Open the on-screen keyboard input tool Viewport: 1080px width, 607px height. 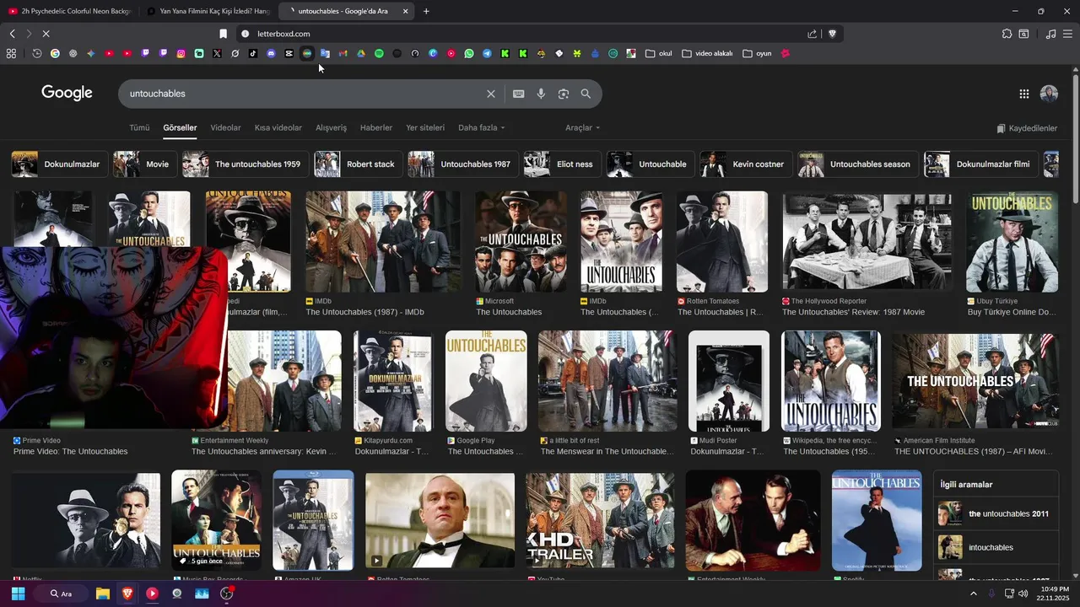click(518, 94)
